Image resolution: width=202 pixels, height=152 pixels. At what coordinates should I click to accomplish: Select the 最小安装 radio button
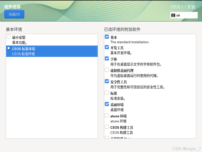pos(9,37)
